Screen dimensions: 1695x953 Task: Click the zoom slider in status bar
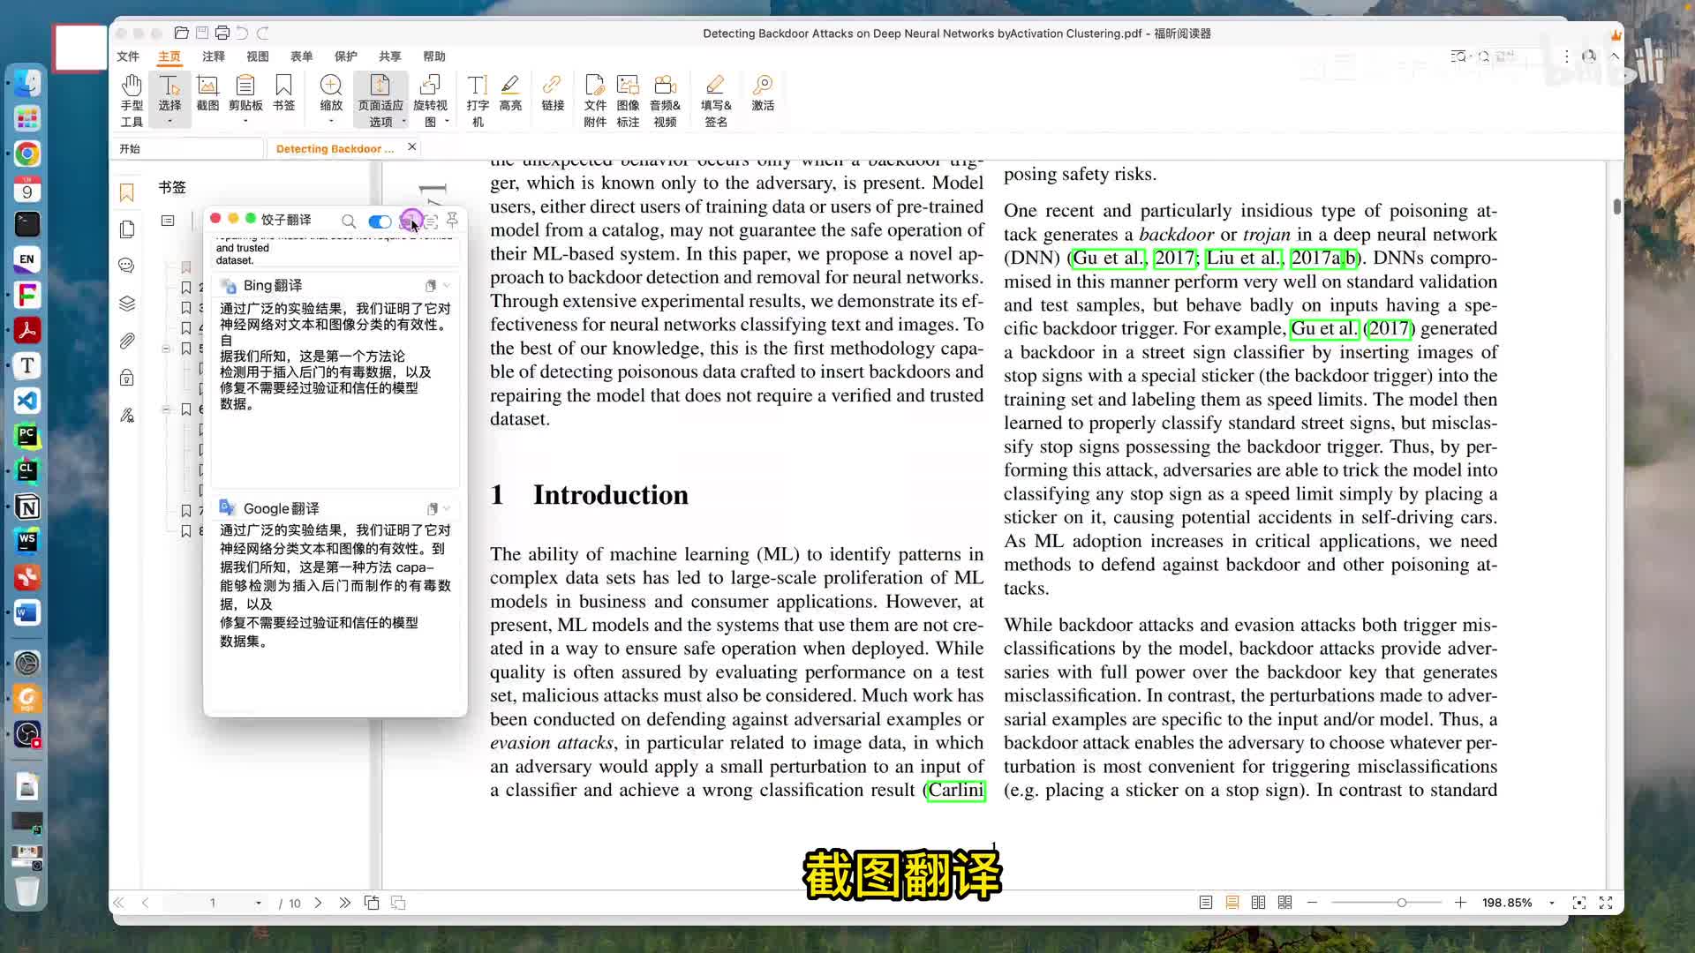(1401, 903)
